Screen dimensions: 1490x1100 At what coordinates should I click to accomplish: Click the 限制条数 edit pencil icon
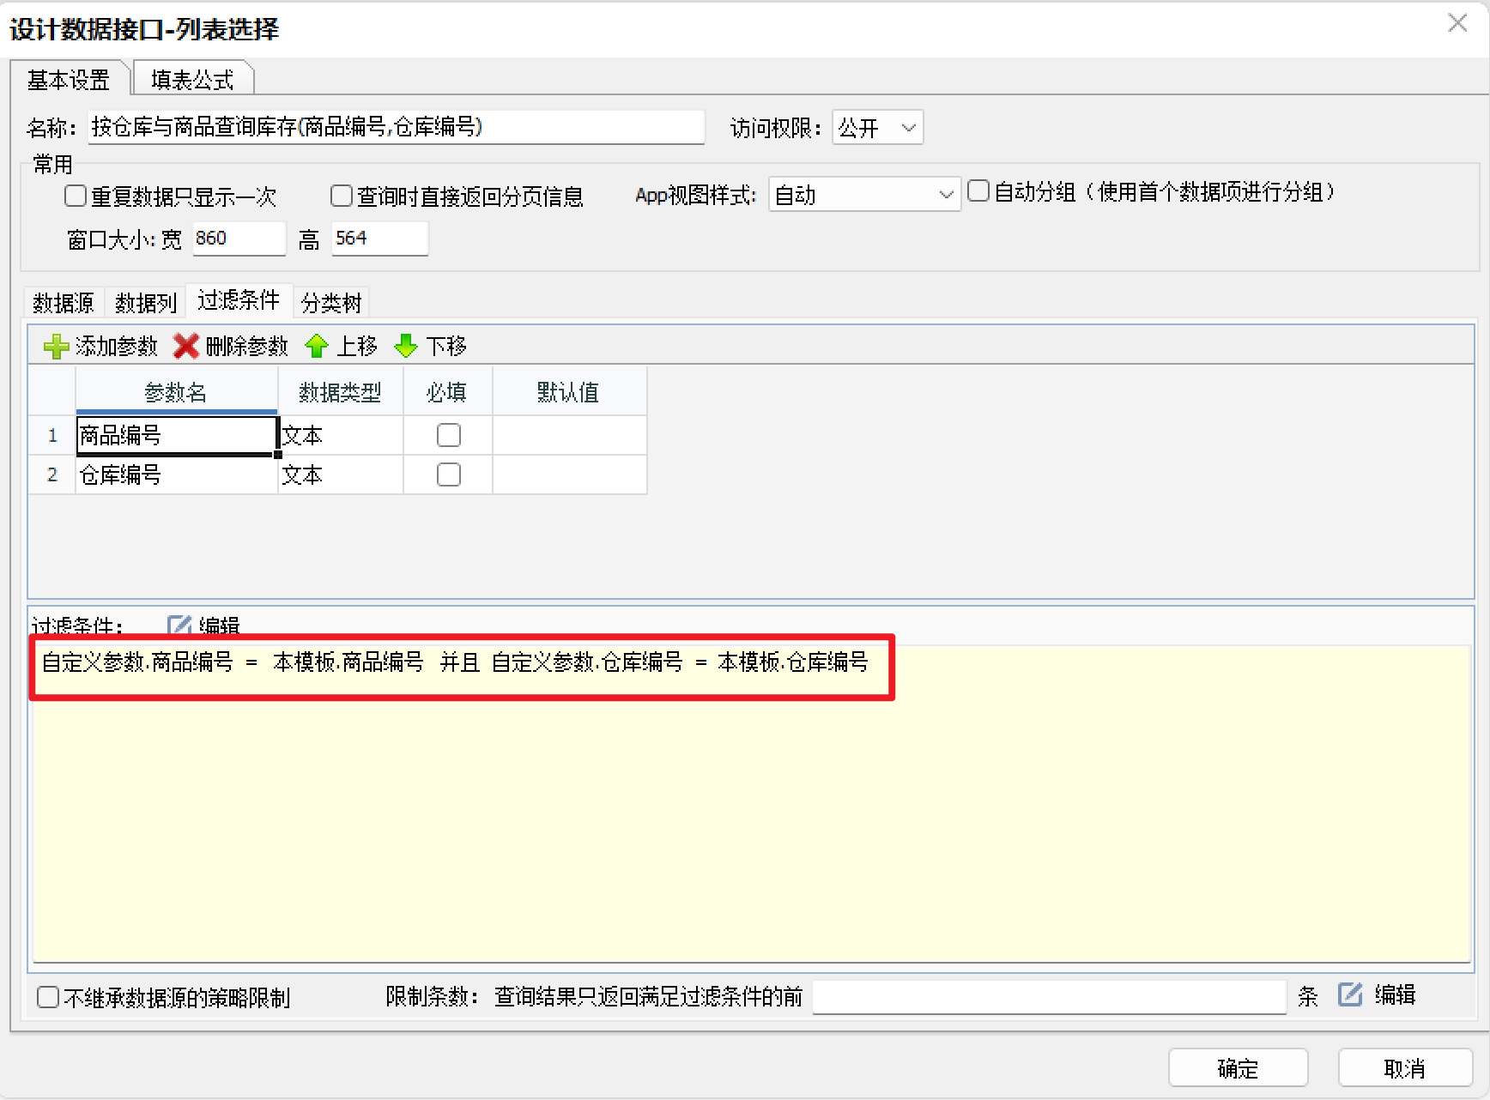pyautogui.click(x=1350, y=995)
